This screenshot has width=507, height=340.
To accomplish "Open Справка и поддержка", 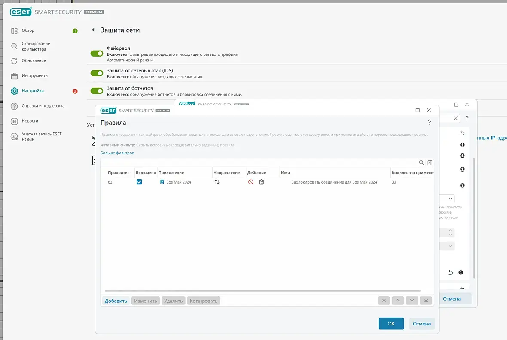I will (x=43, y=106).
